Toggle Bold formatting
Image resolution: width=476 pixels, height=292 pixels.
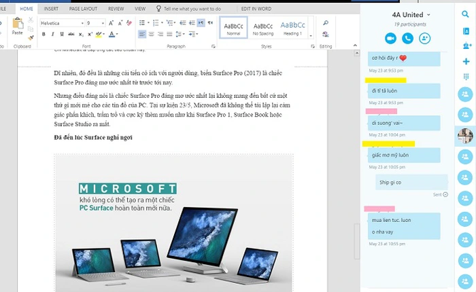tap(44, 34)
